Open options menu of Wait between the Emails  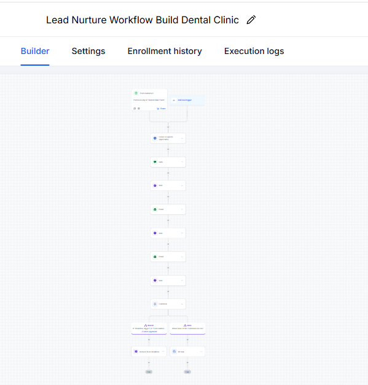click(182, 233)
